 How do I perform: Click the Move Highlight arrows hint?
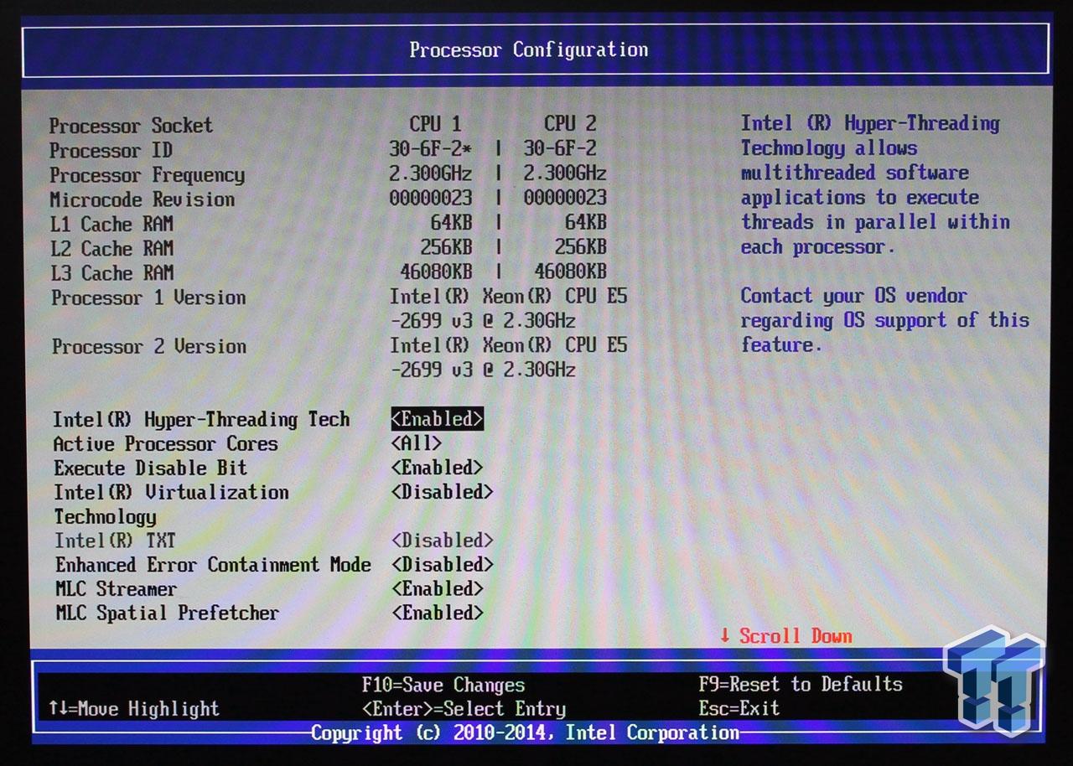coord(136,708)
